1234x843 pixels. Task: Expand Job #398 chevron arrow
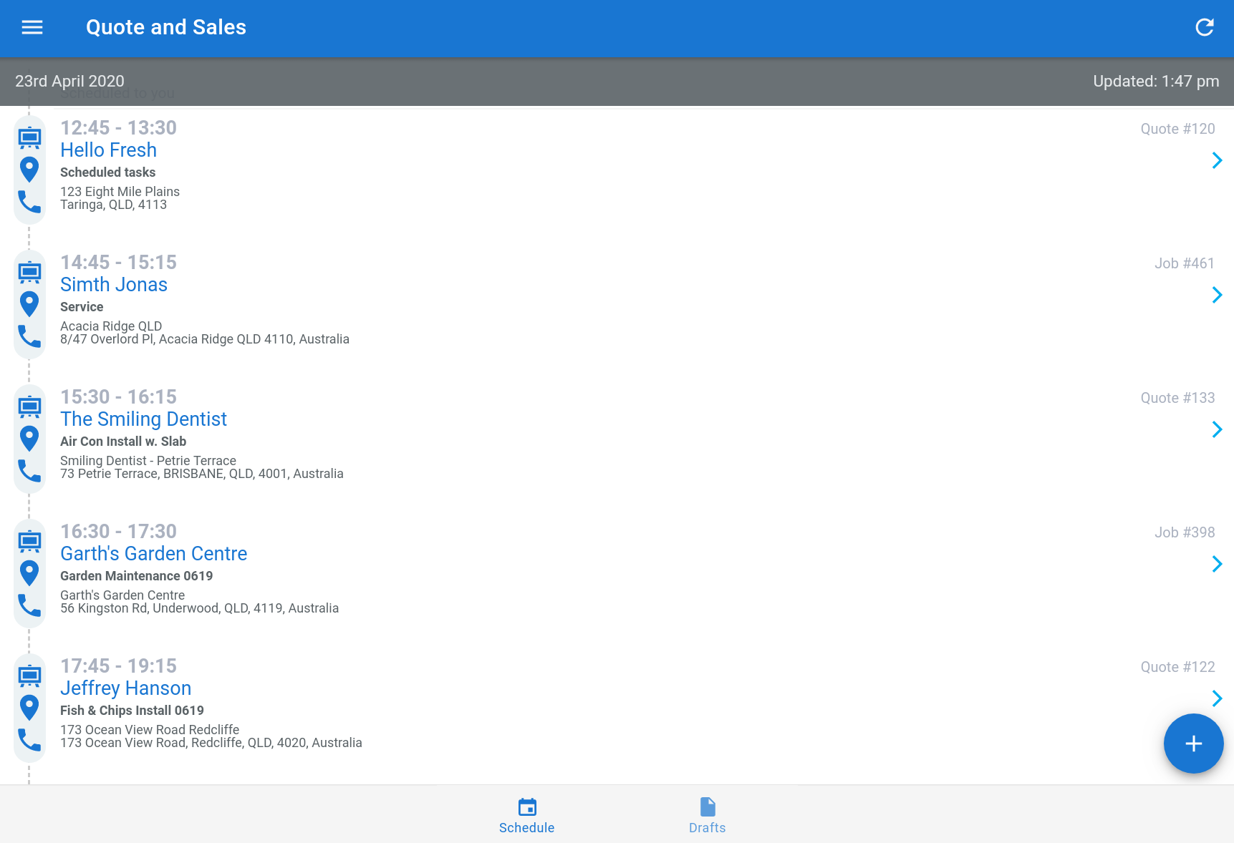pos(1216,564)
